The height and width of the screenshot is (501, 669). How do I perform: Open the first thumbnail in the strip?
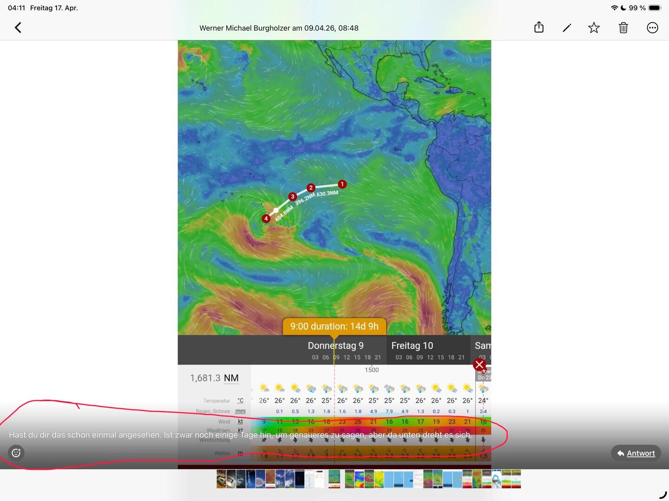pos(222,479)
